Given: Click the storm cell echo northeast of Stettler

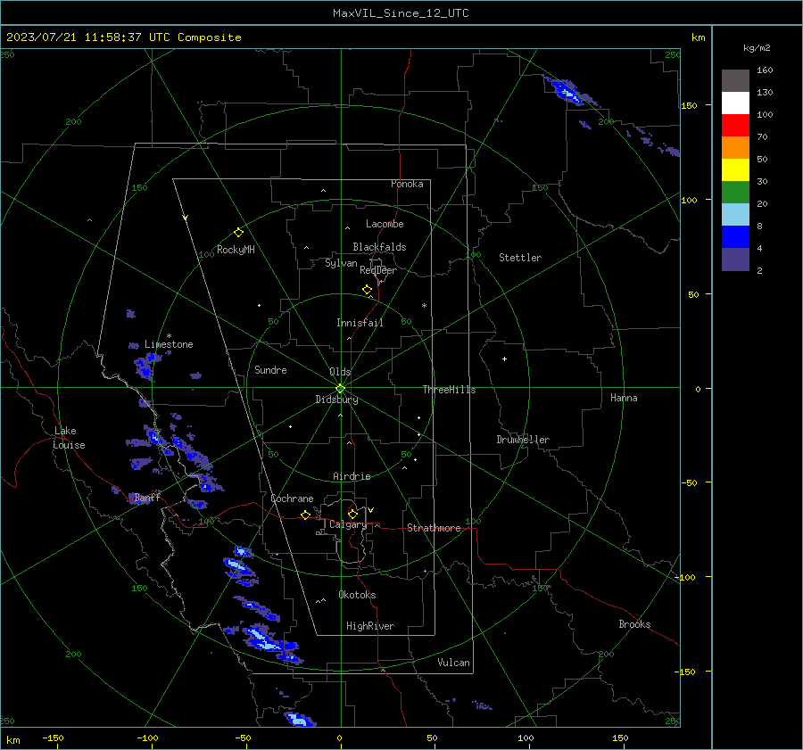Looking at the screenshot, I should (x=567, y=91).
